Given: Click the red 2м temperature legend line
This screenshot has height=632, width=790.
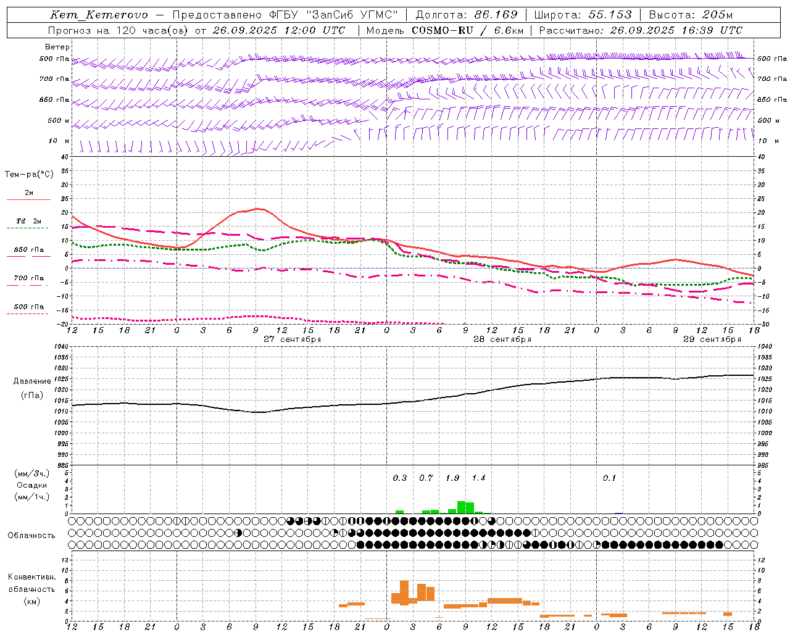Looking at the screenshot, I should point(28,199).
